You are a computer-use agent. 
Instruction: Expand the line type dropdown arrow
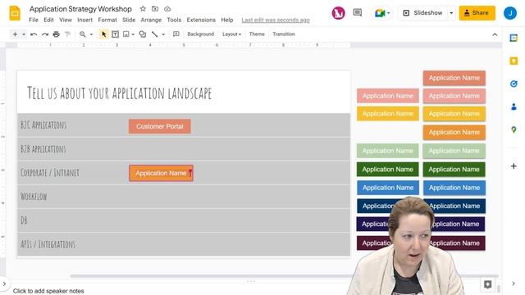point(163,34)
